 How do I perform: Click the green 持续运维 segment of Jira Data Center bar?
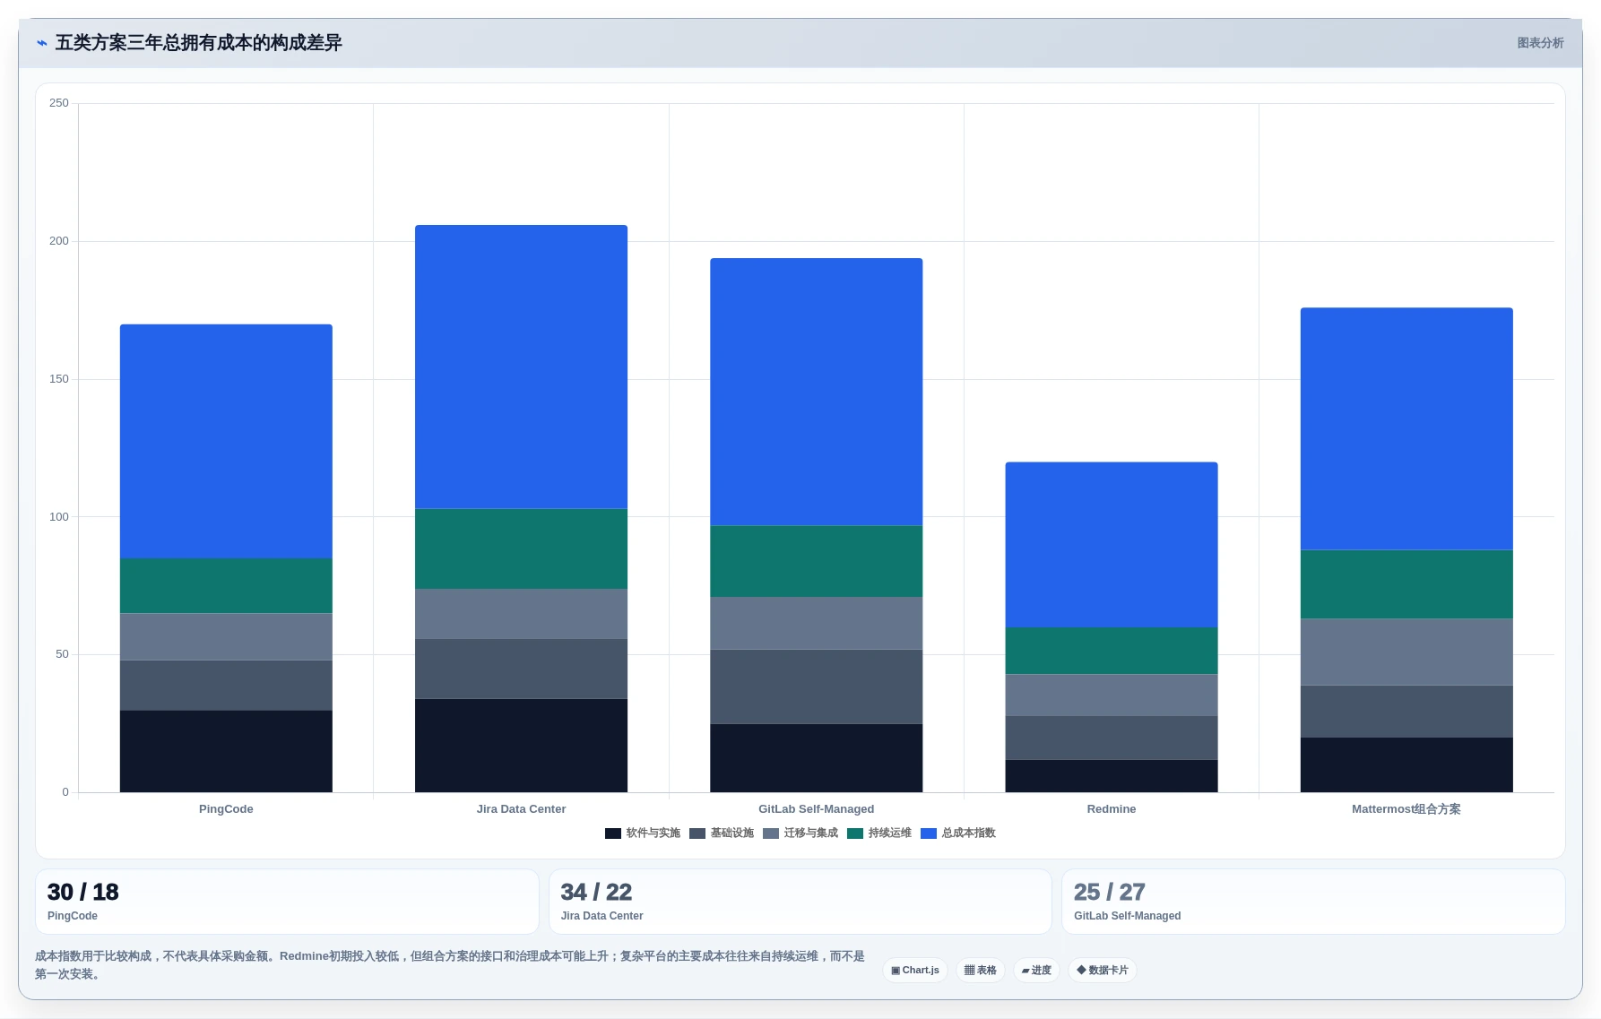coord(521,548)
